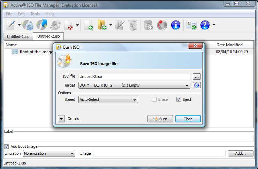Screen dimensions: 258x169
Task: Click the add folder icon with green plus
Action: (x=102, y=25)
